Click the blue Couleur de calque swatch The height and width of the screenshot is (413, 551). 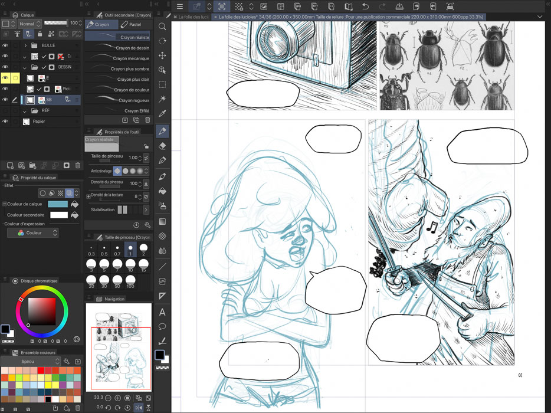click(57, 204)
